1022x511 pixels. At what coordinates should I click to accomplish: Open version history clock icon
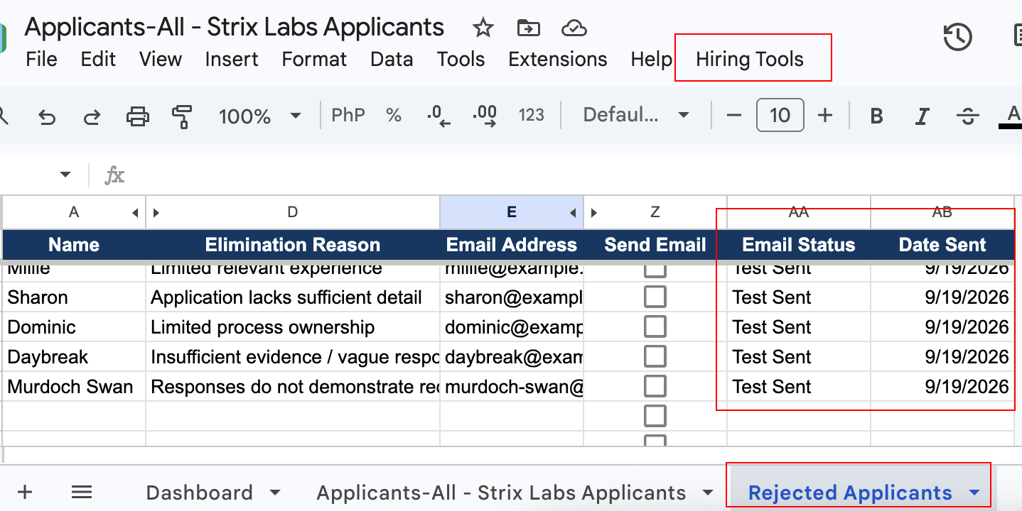pyautogui.click(x=957, y=37)
